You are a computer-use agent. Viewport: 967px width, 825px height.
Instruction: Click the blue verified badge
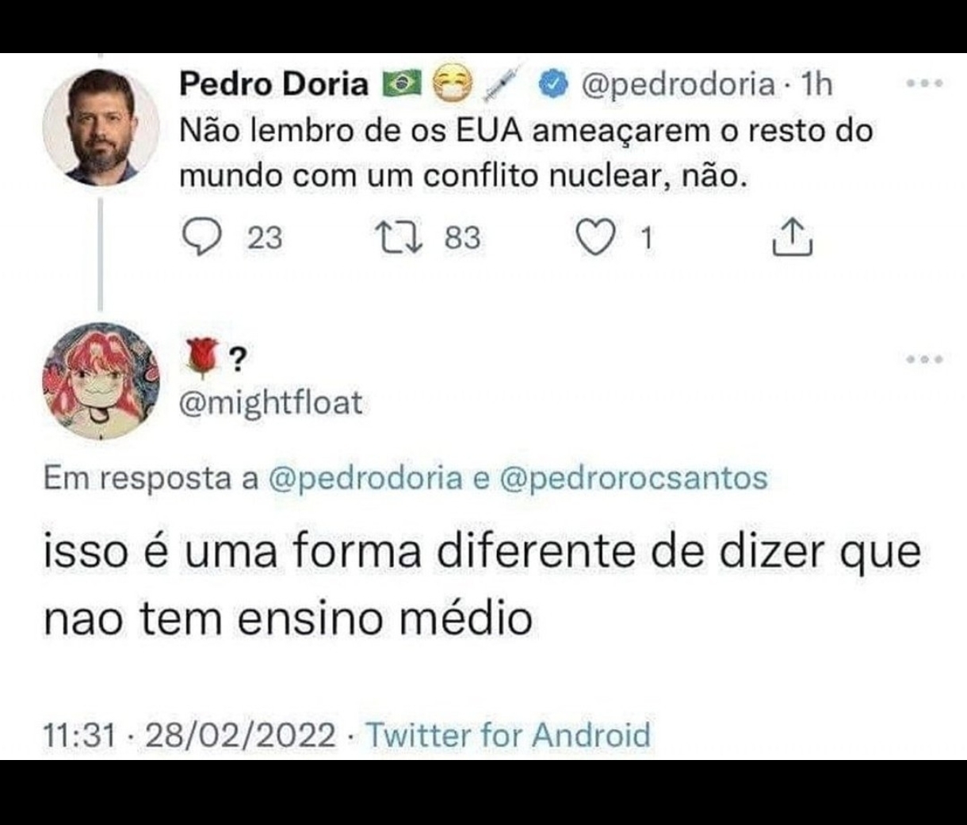coord(555,83)
